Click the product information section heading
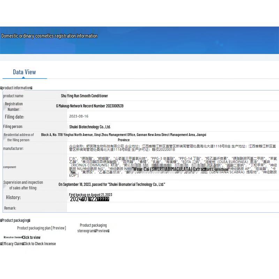279x279 pixels. pyautogui.click(x=17, y=88)
